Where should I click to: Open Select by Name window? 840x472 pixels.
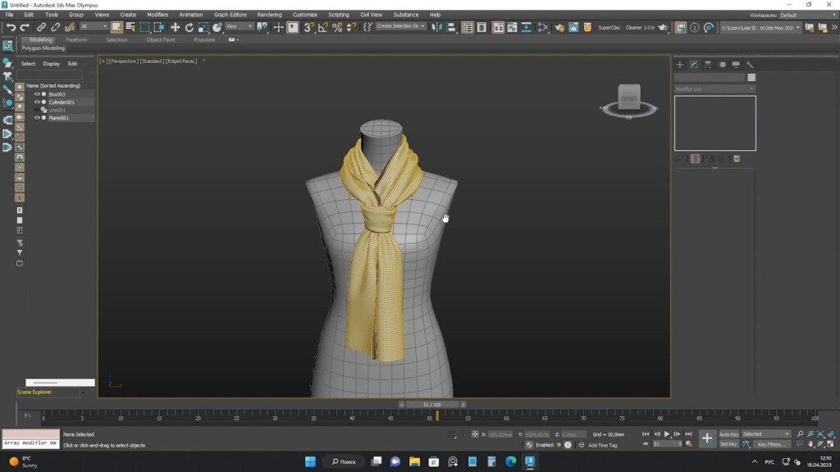coord(131,28)
